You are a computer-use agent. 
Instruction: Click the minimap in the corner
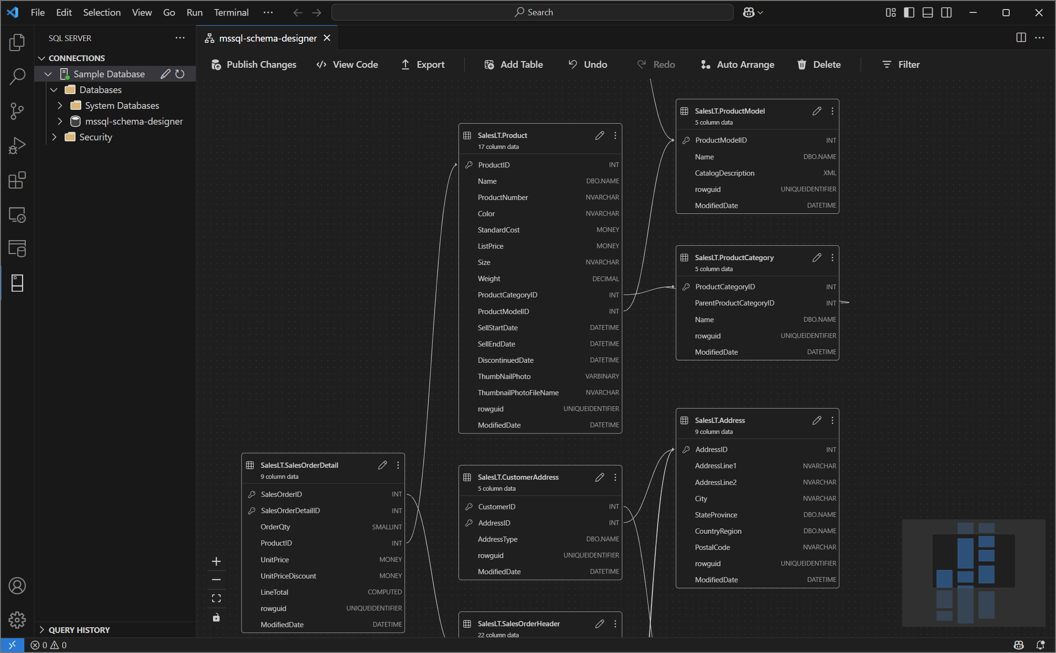coord(973,573)
